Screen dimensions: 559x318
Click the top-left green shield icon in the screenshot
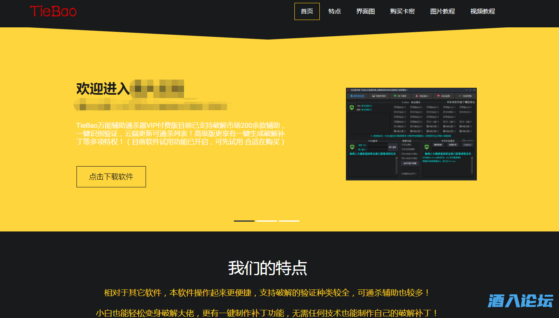click(351, 108)
